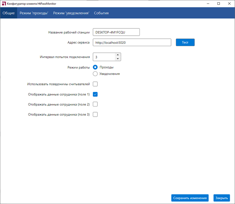This screenshot has height=204, width=235.
Task: Enable 'Использовать псевдонимы считывателей' checkbox
Action: 95,84
